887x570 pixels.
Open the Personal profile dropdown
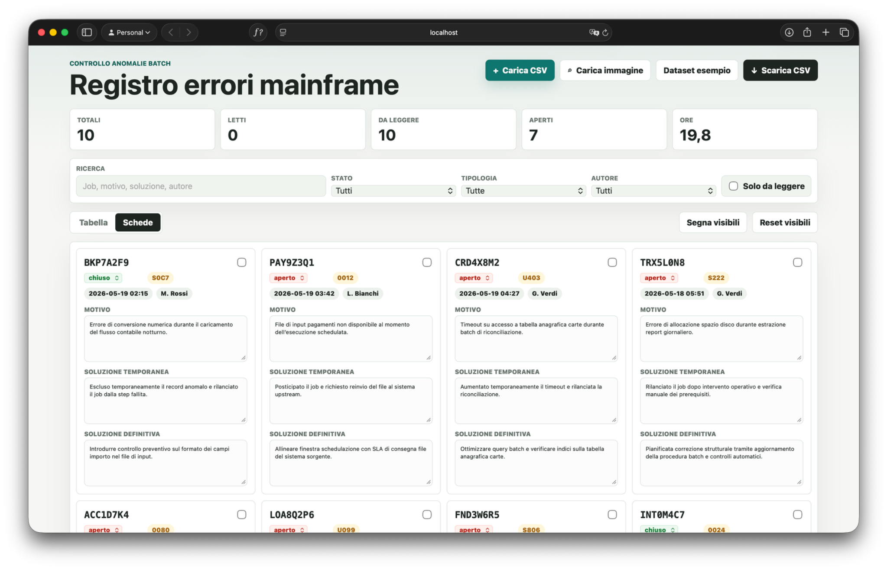click(x=129, y=32)
